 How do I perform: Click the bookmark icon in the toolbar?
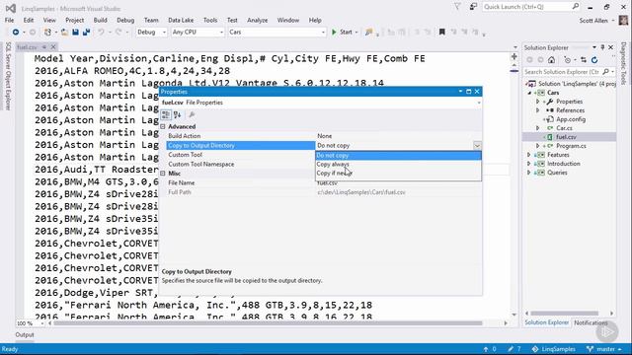tap(442, 32)
